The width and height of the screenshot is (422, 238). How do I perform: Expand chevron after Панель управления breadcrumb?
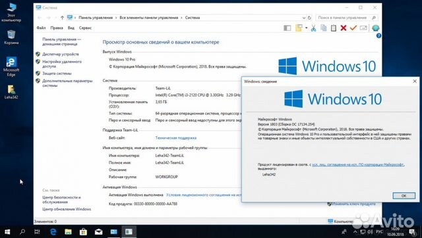[116, 18]
